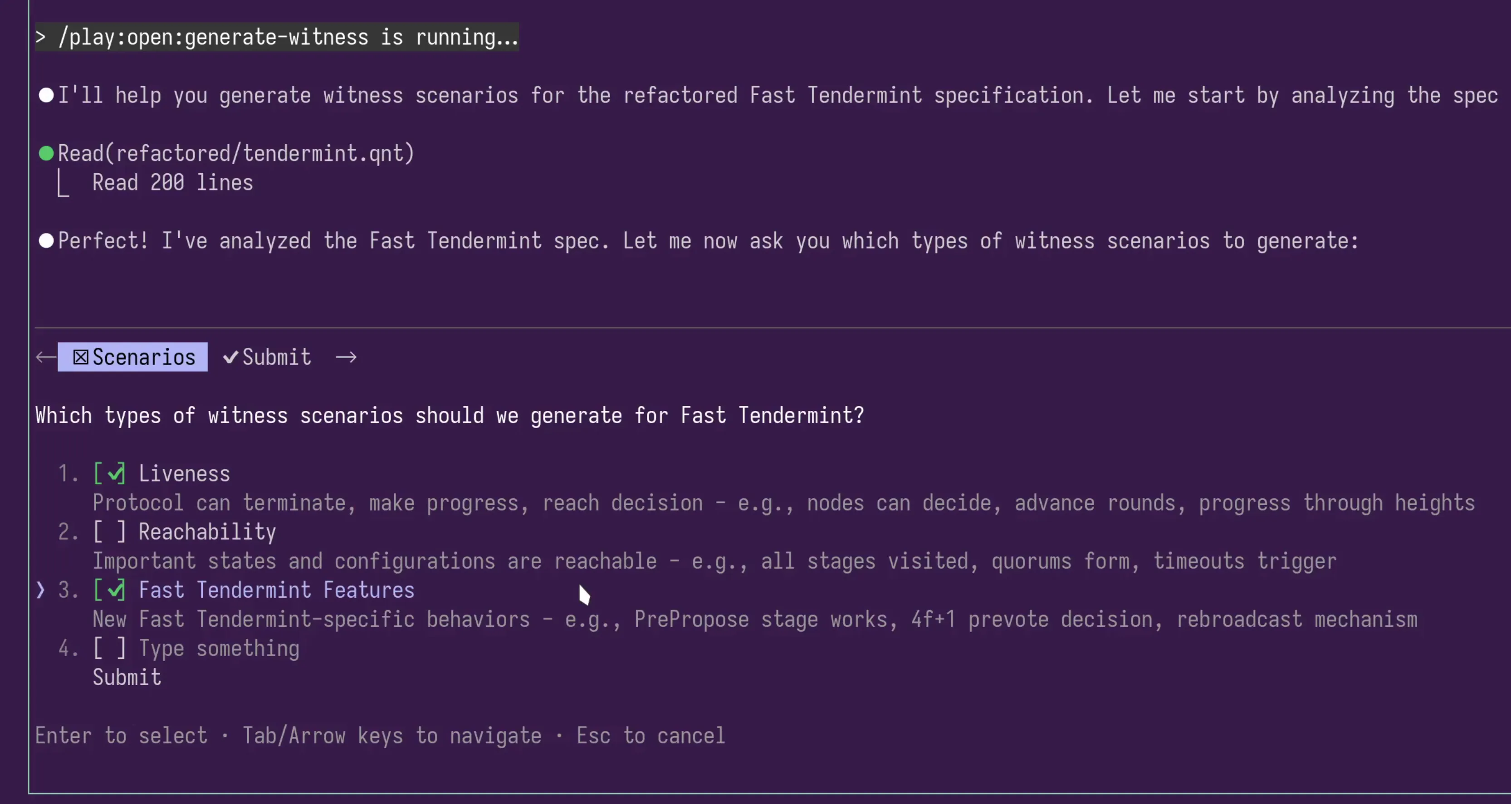
Task: Click the checkmark icon beside Submit
Action: coord(230,356)
